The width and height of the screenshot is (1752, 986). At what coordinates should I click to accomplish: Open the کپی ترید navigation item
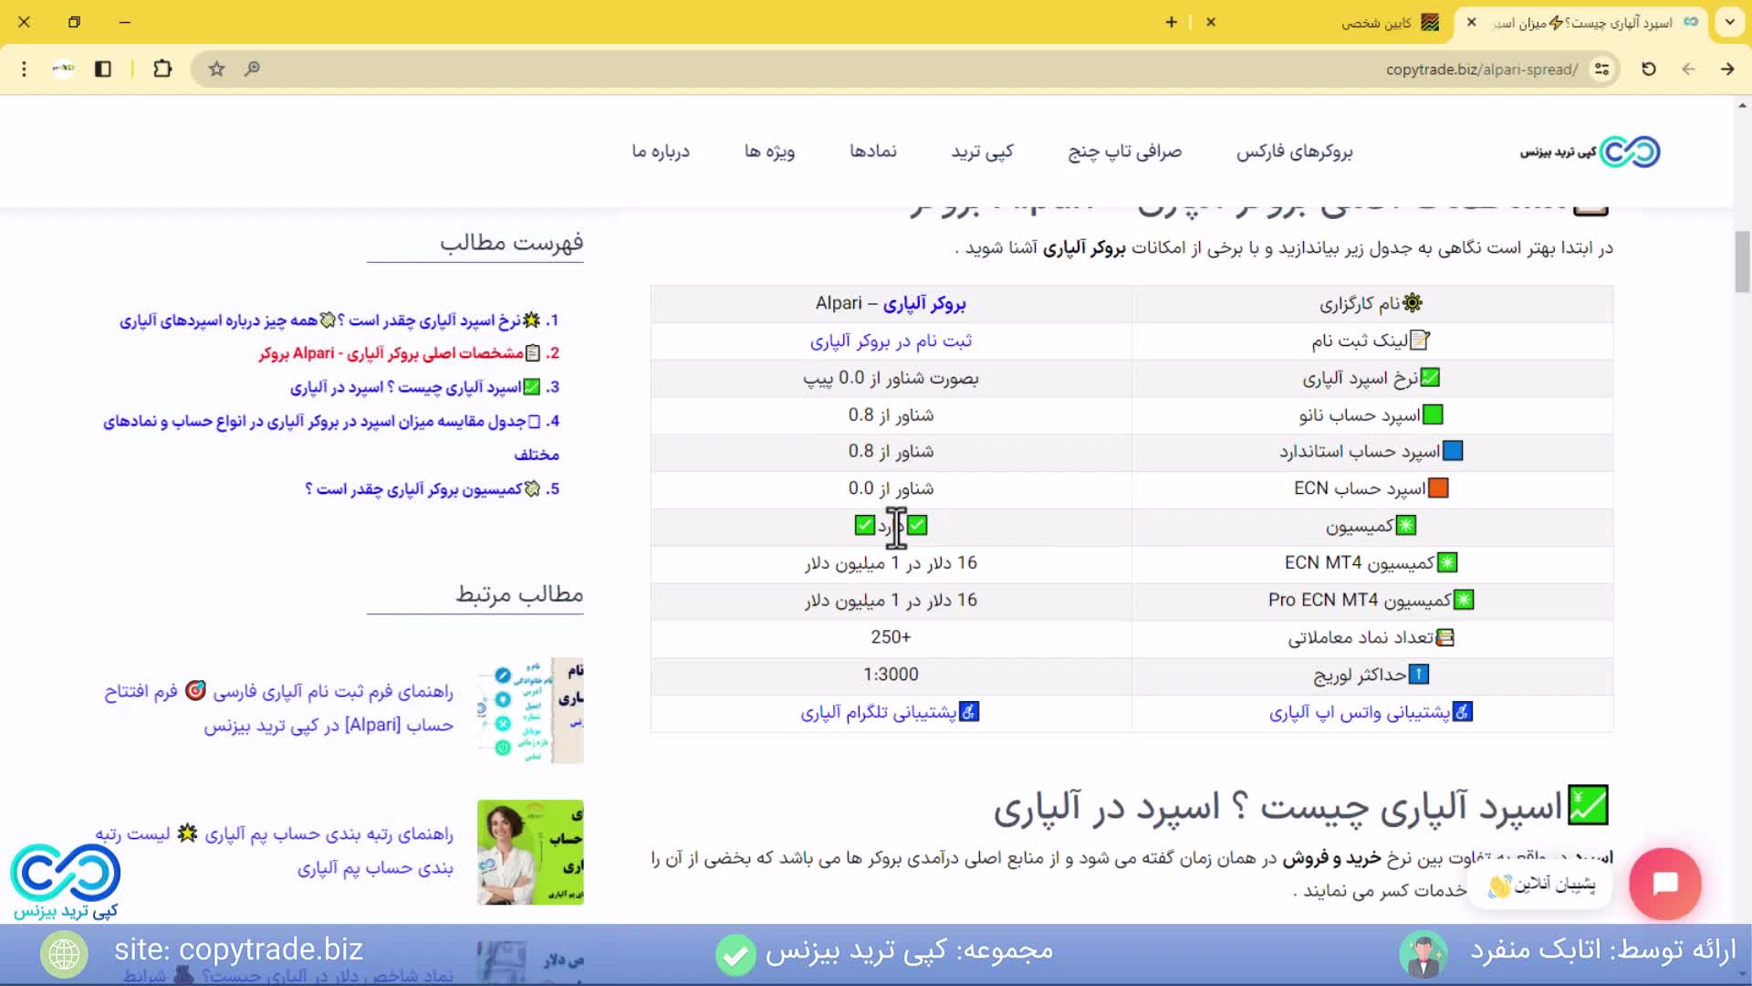point(982,152)
